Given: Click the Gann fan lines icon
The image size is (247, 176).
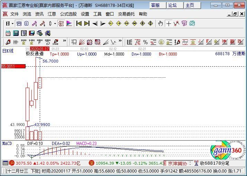Looking at the screenshot, I should [x=82, y=42].
